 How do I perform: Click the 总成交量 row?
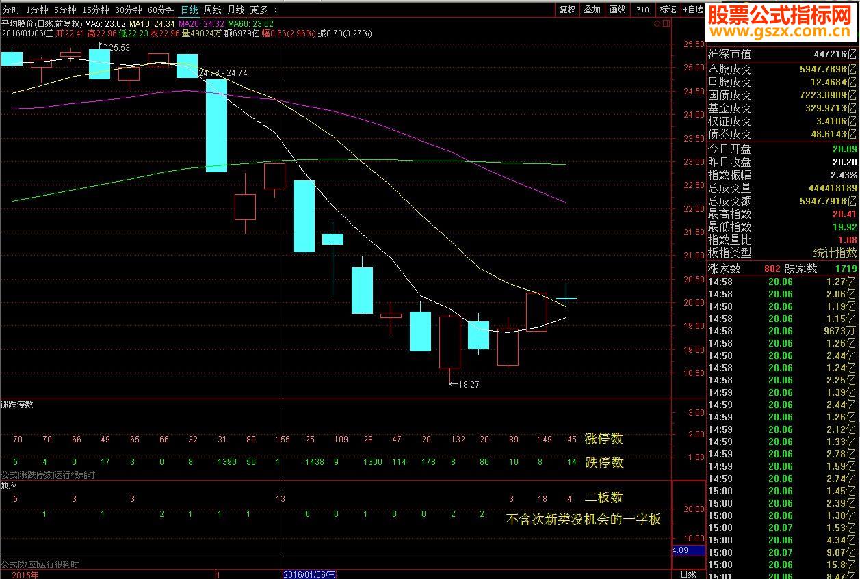click(783, 188)
